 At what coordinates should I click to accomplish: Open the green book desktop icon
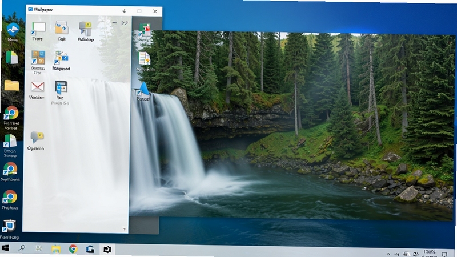click(11, 57)
